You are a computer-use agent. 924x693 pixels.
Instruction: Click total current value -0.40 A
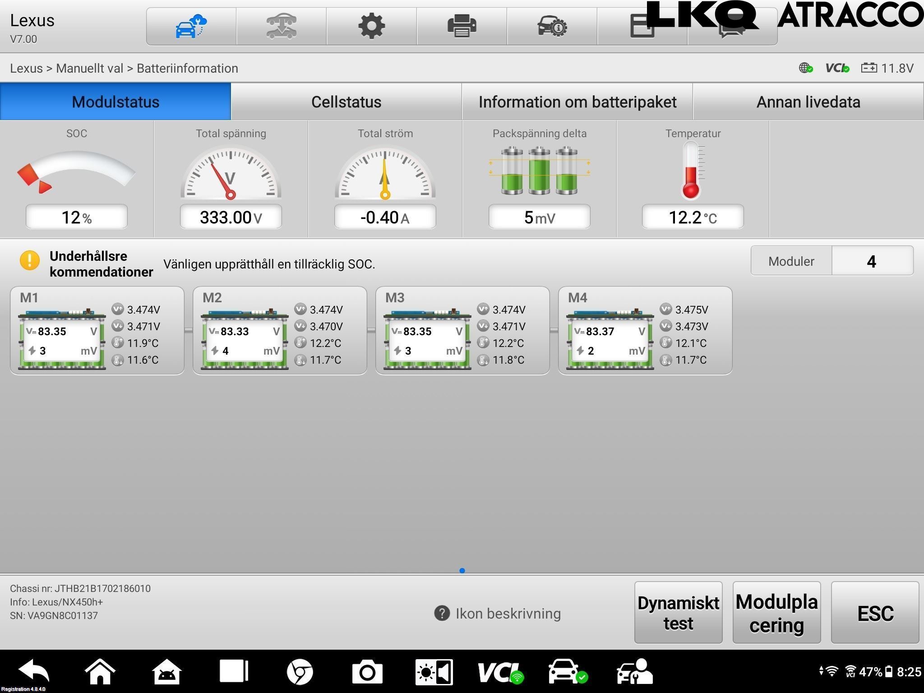[385, 217]
